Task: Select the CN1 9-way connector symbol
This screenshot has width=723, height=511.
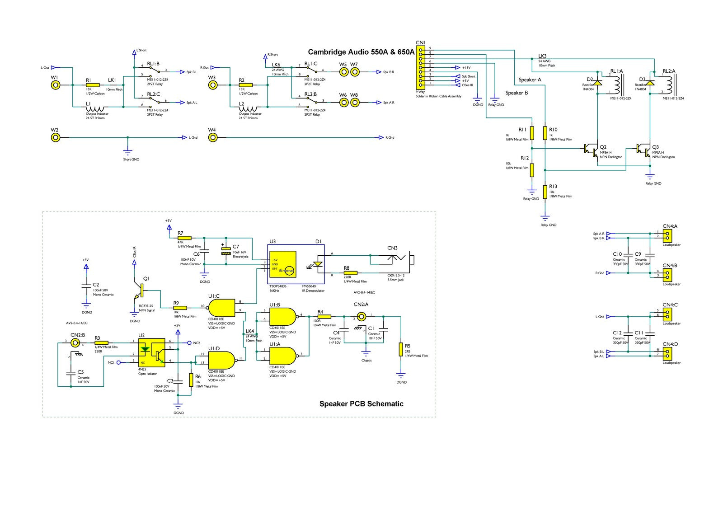Action: tap(420, 67)
